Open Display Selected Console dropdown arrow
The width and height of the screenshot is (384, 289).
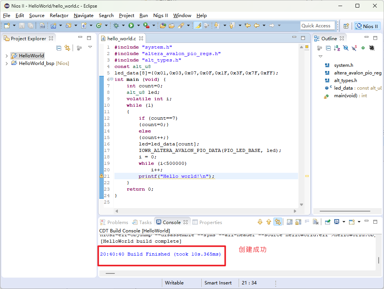(x=344, y=222)
